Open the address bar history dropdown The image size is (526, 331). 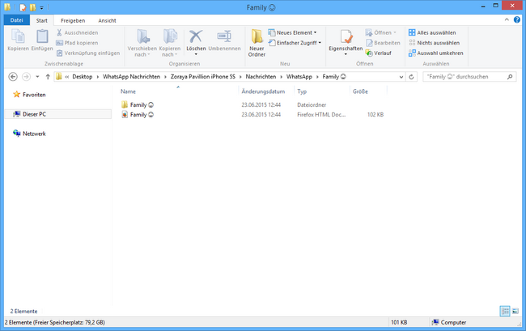[400, 77]
